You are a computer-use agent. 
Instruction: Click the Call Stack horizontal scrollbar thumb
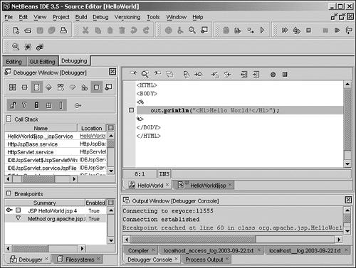tap(38, 179)
